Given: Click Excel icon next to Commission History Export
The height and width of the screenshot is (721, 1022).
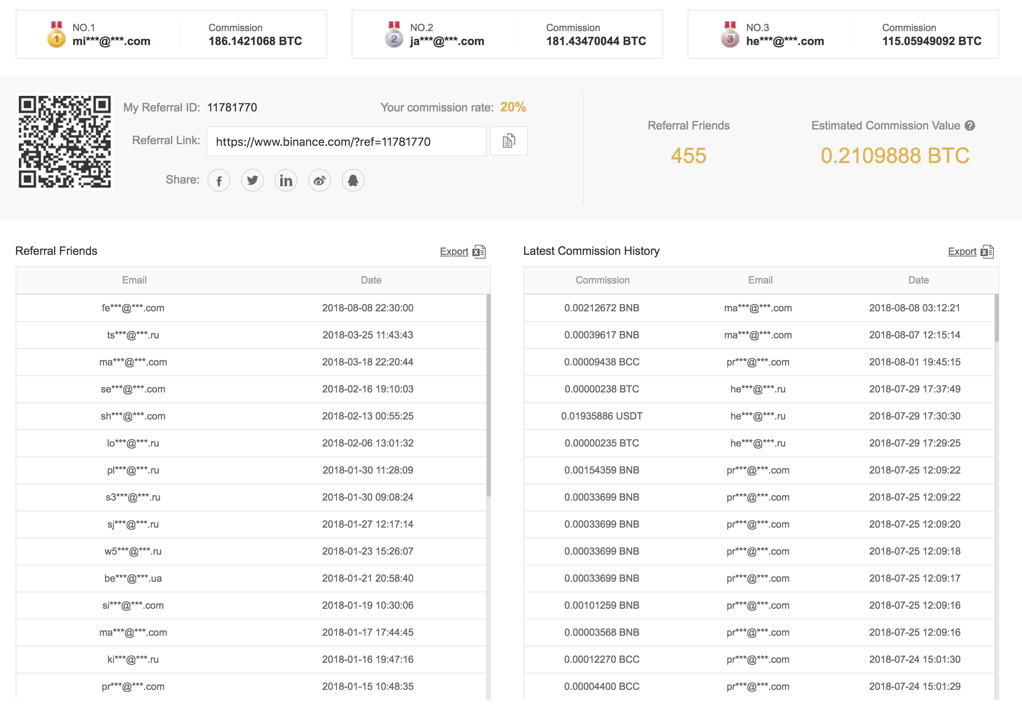Looking at the screenshot, I should coord(987,252).
